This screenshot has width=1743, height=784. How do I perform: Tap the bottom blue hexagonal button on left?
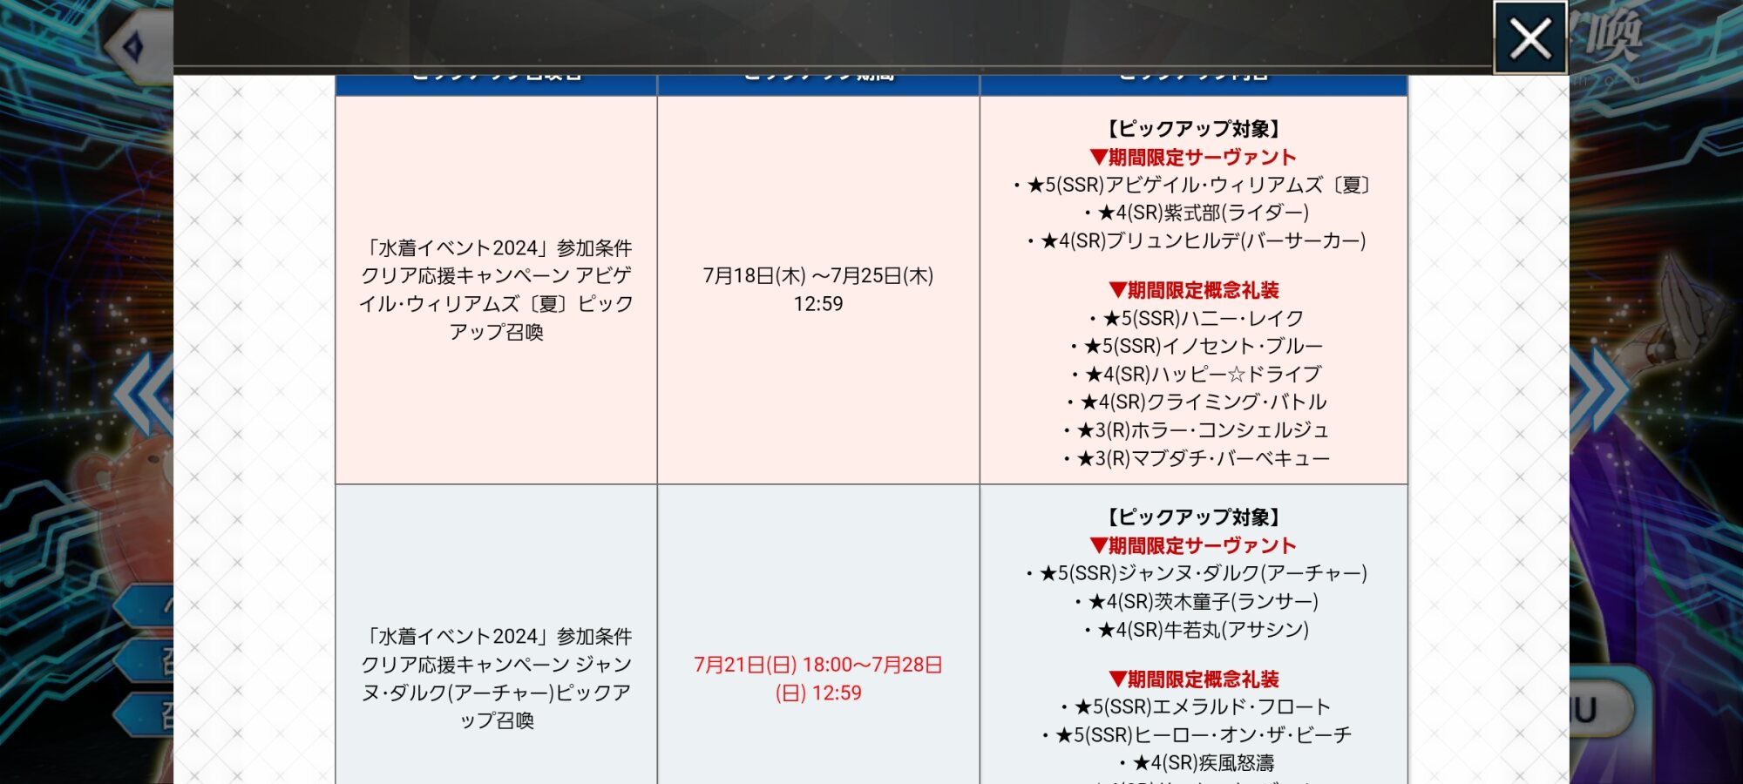coord(148,716)
